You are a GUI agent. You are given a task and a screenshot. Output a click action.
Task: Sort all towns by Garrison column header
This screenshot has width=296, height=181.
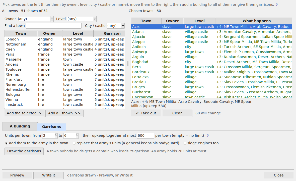(109, 33)
